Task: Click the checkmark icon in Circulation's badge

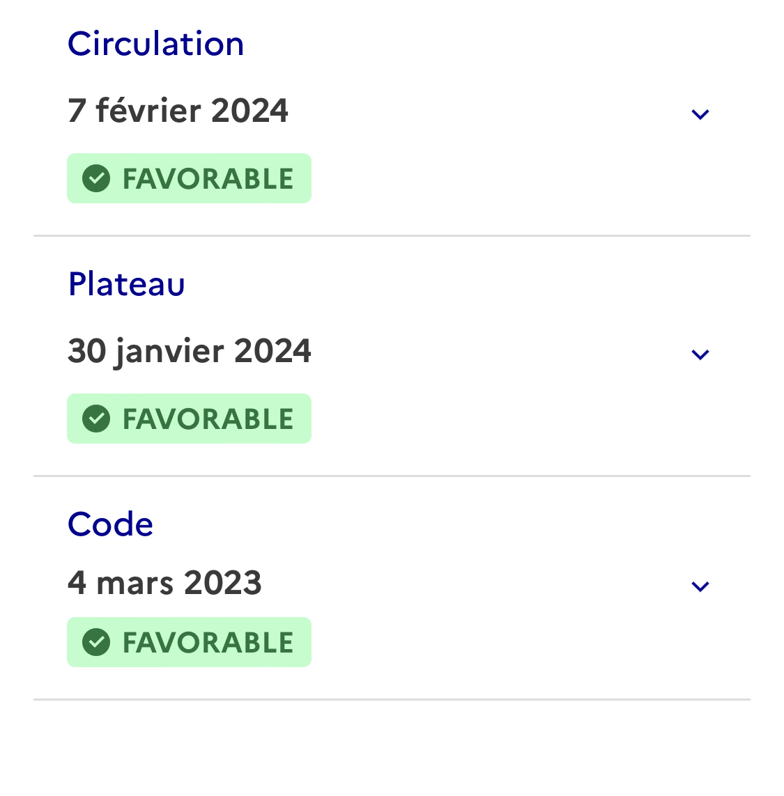Action: [x=96, y=179]
